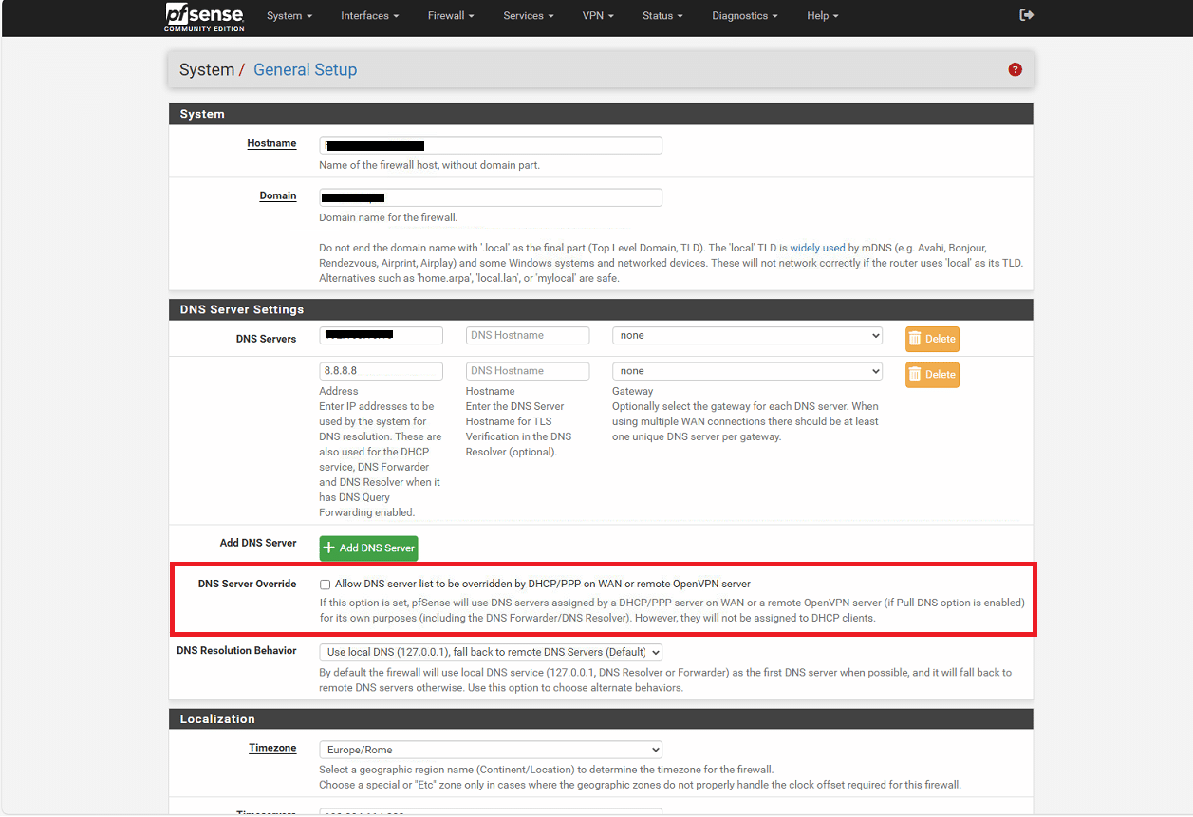The image size is (1193, 817).
Task: Delete the first DNS server entry
Action: pos(931,339)
